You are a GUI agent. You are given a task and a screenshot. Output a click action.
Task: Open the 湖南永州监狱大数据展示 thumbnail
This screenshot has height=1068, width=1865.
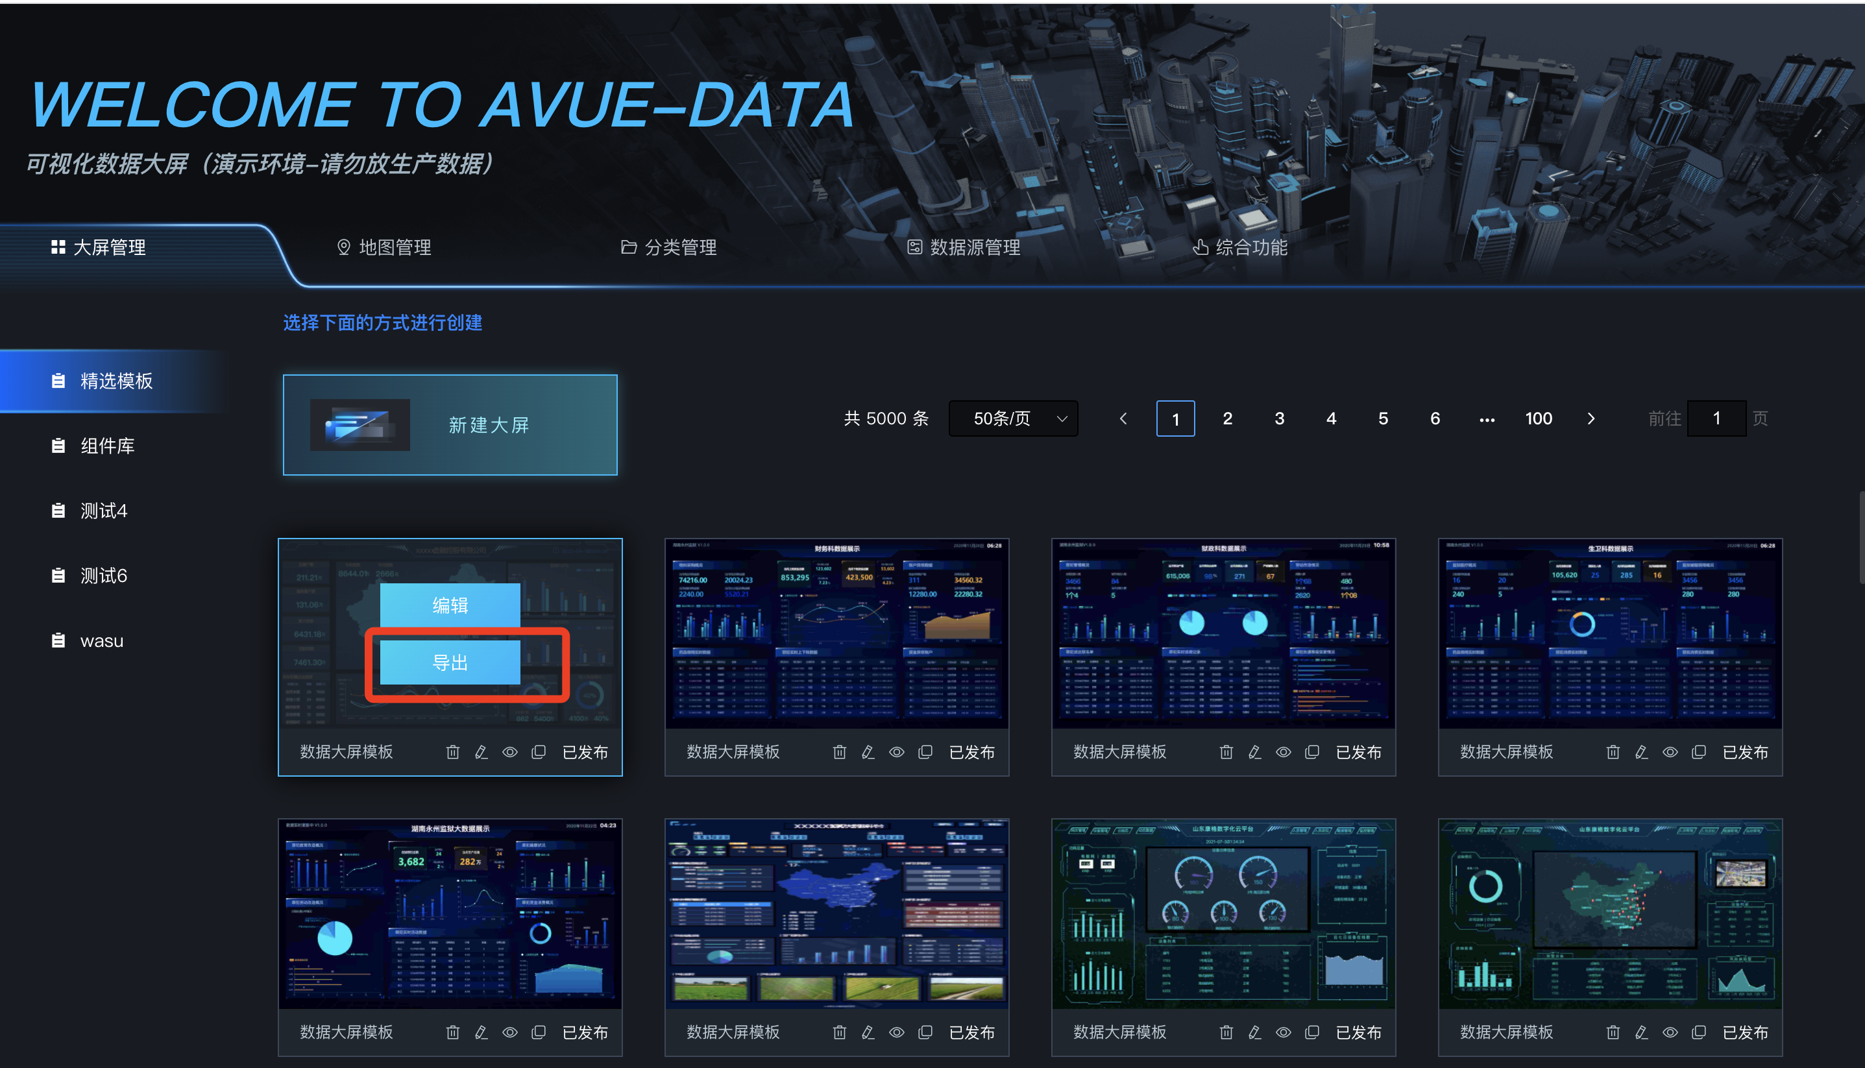450,914
